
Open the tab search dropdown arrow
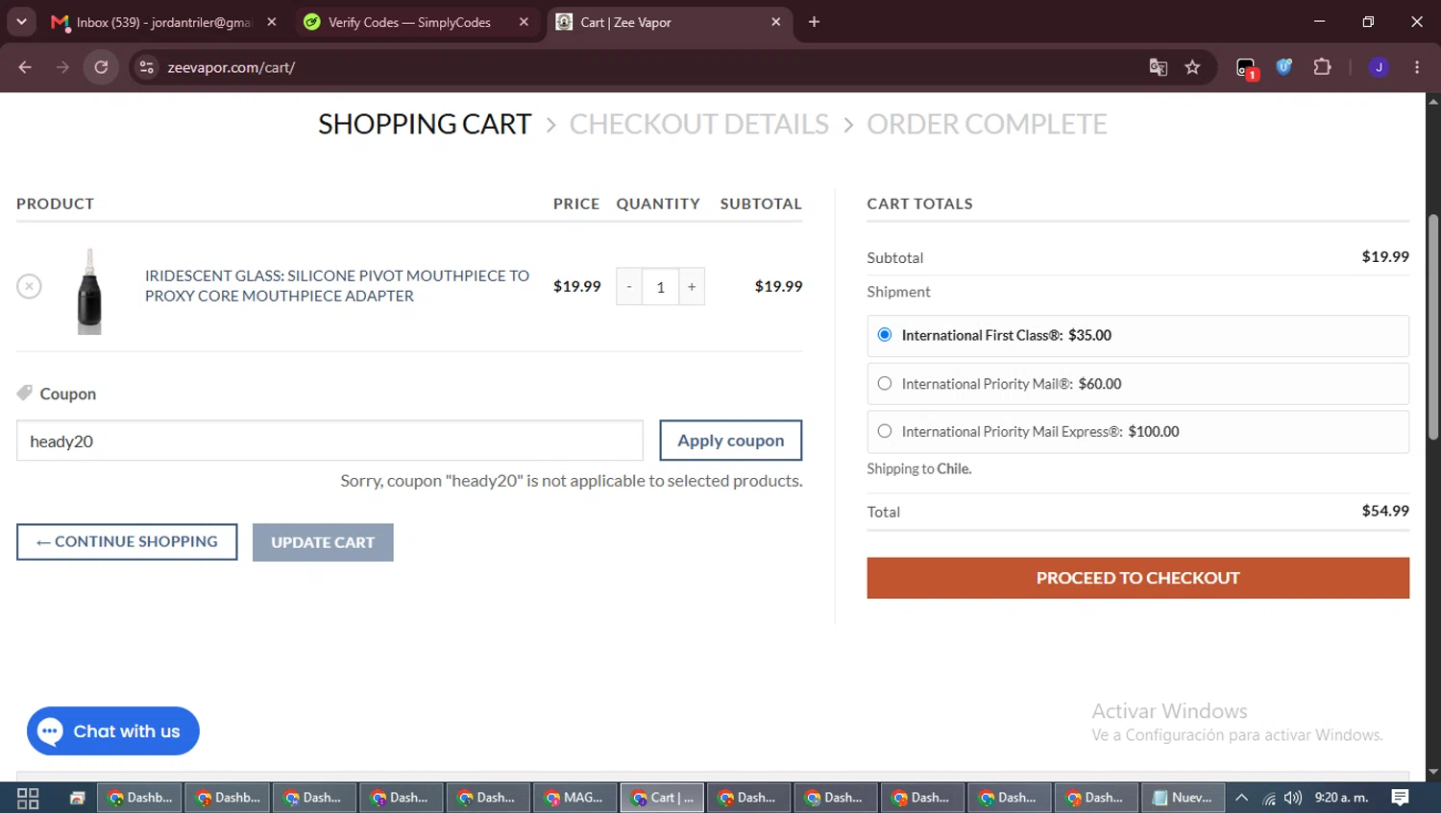click(21, 22)
